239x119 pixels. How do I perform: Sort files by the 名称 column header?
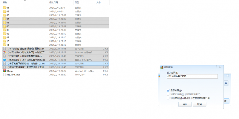[x=5, y=2]
